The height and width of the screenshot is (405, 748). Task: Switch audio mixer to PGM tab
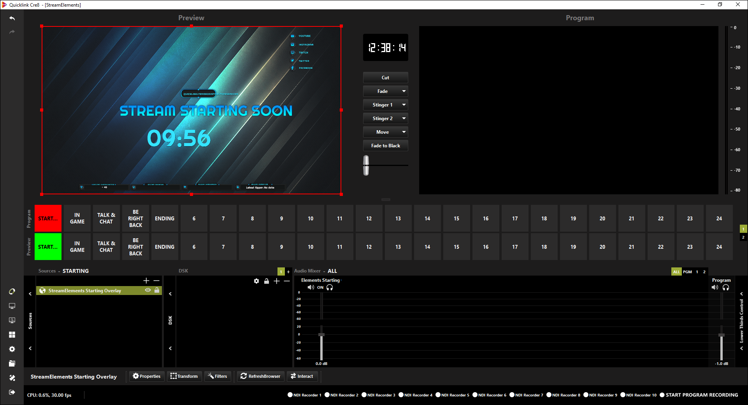tap(687, 272)
